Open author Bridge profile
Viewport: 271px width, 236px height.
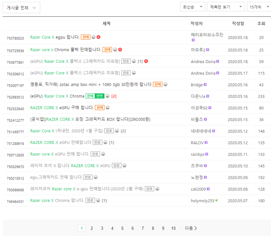pos(197,85)
